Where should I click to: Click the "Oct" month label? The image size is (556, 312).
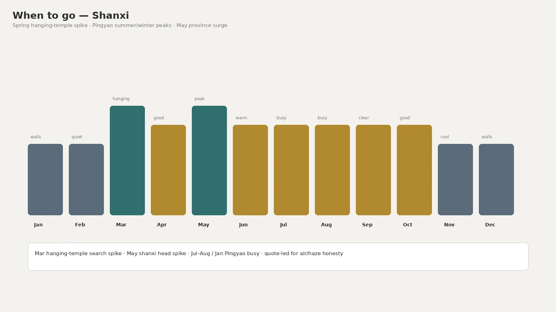pos(408,225)
